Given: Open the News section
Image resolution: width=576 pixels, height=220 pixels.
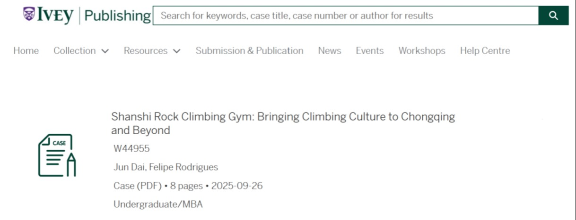Looking at the screenshot, I should pos(329,51).
